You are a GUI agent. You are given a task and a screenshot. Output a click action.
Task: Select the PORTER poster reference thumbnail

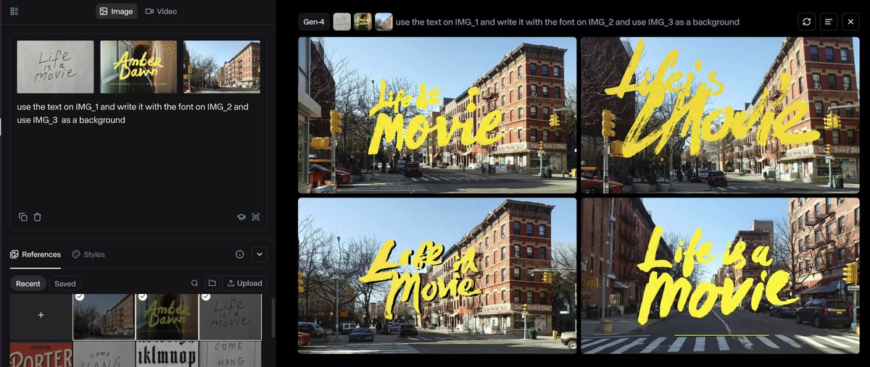tap(41, 354)
